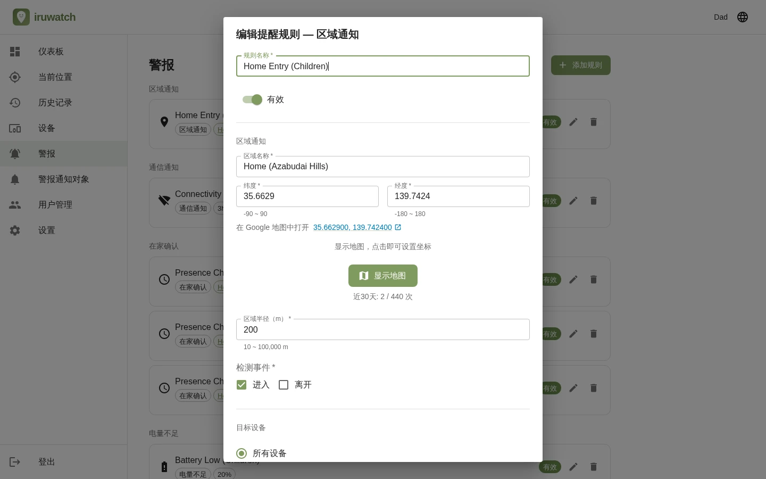Open 设备 devices page

pos(64,128)
